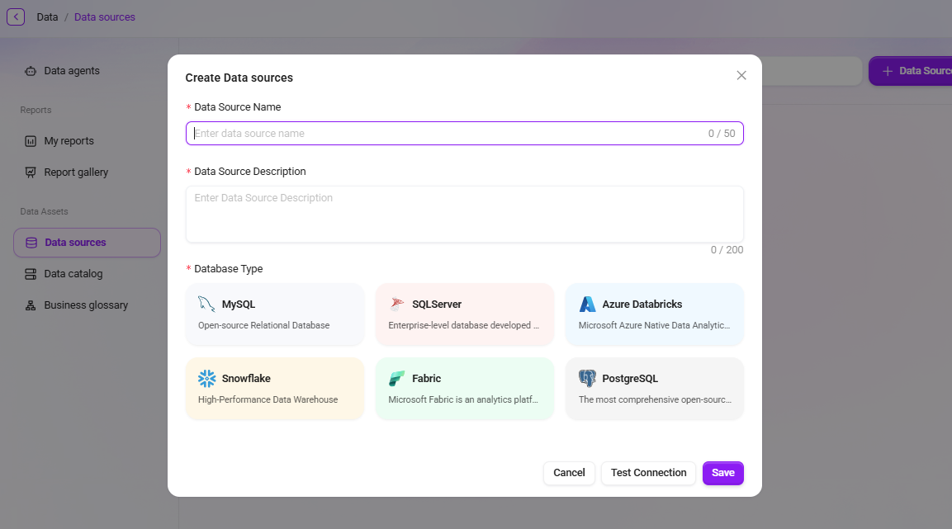952x529 pixels.
Task: Click into Data Source Description textarea
Action: 465,214
